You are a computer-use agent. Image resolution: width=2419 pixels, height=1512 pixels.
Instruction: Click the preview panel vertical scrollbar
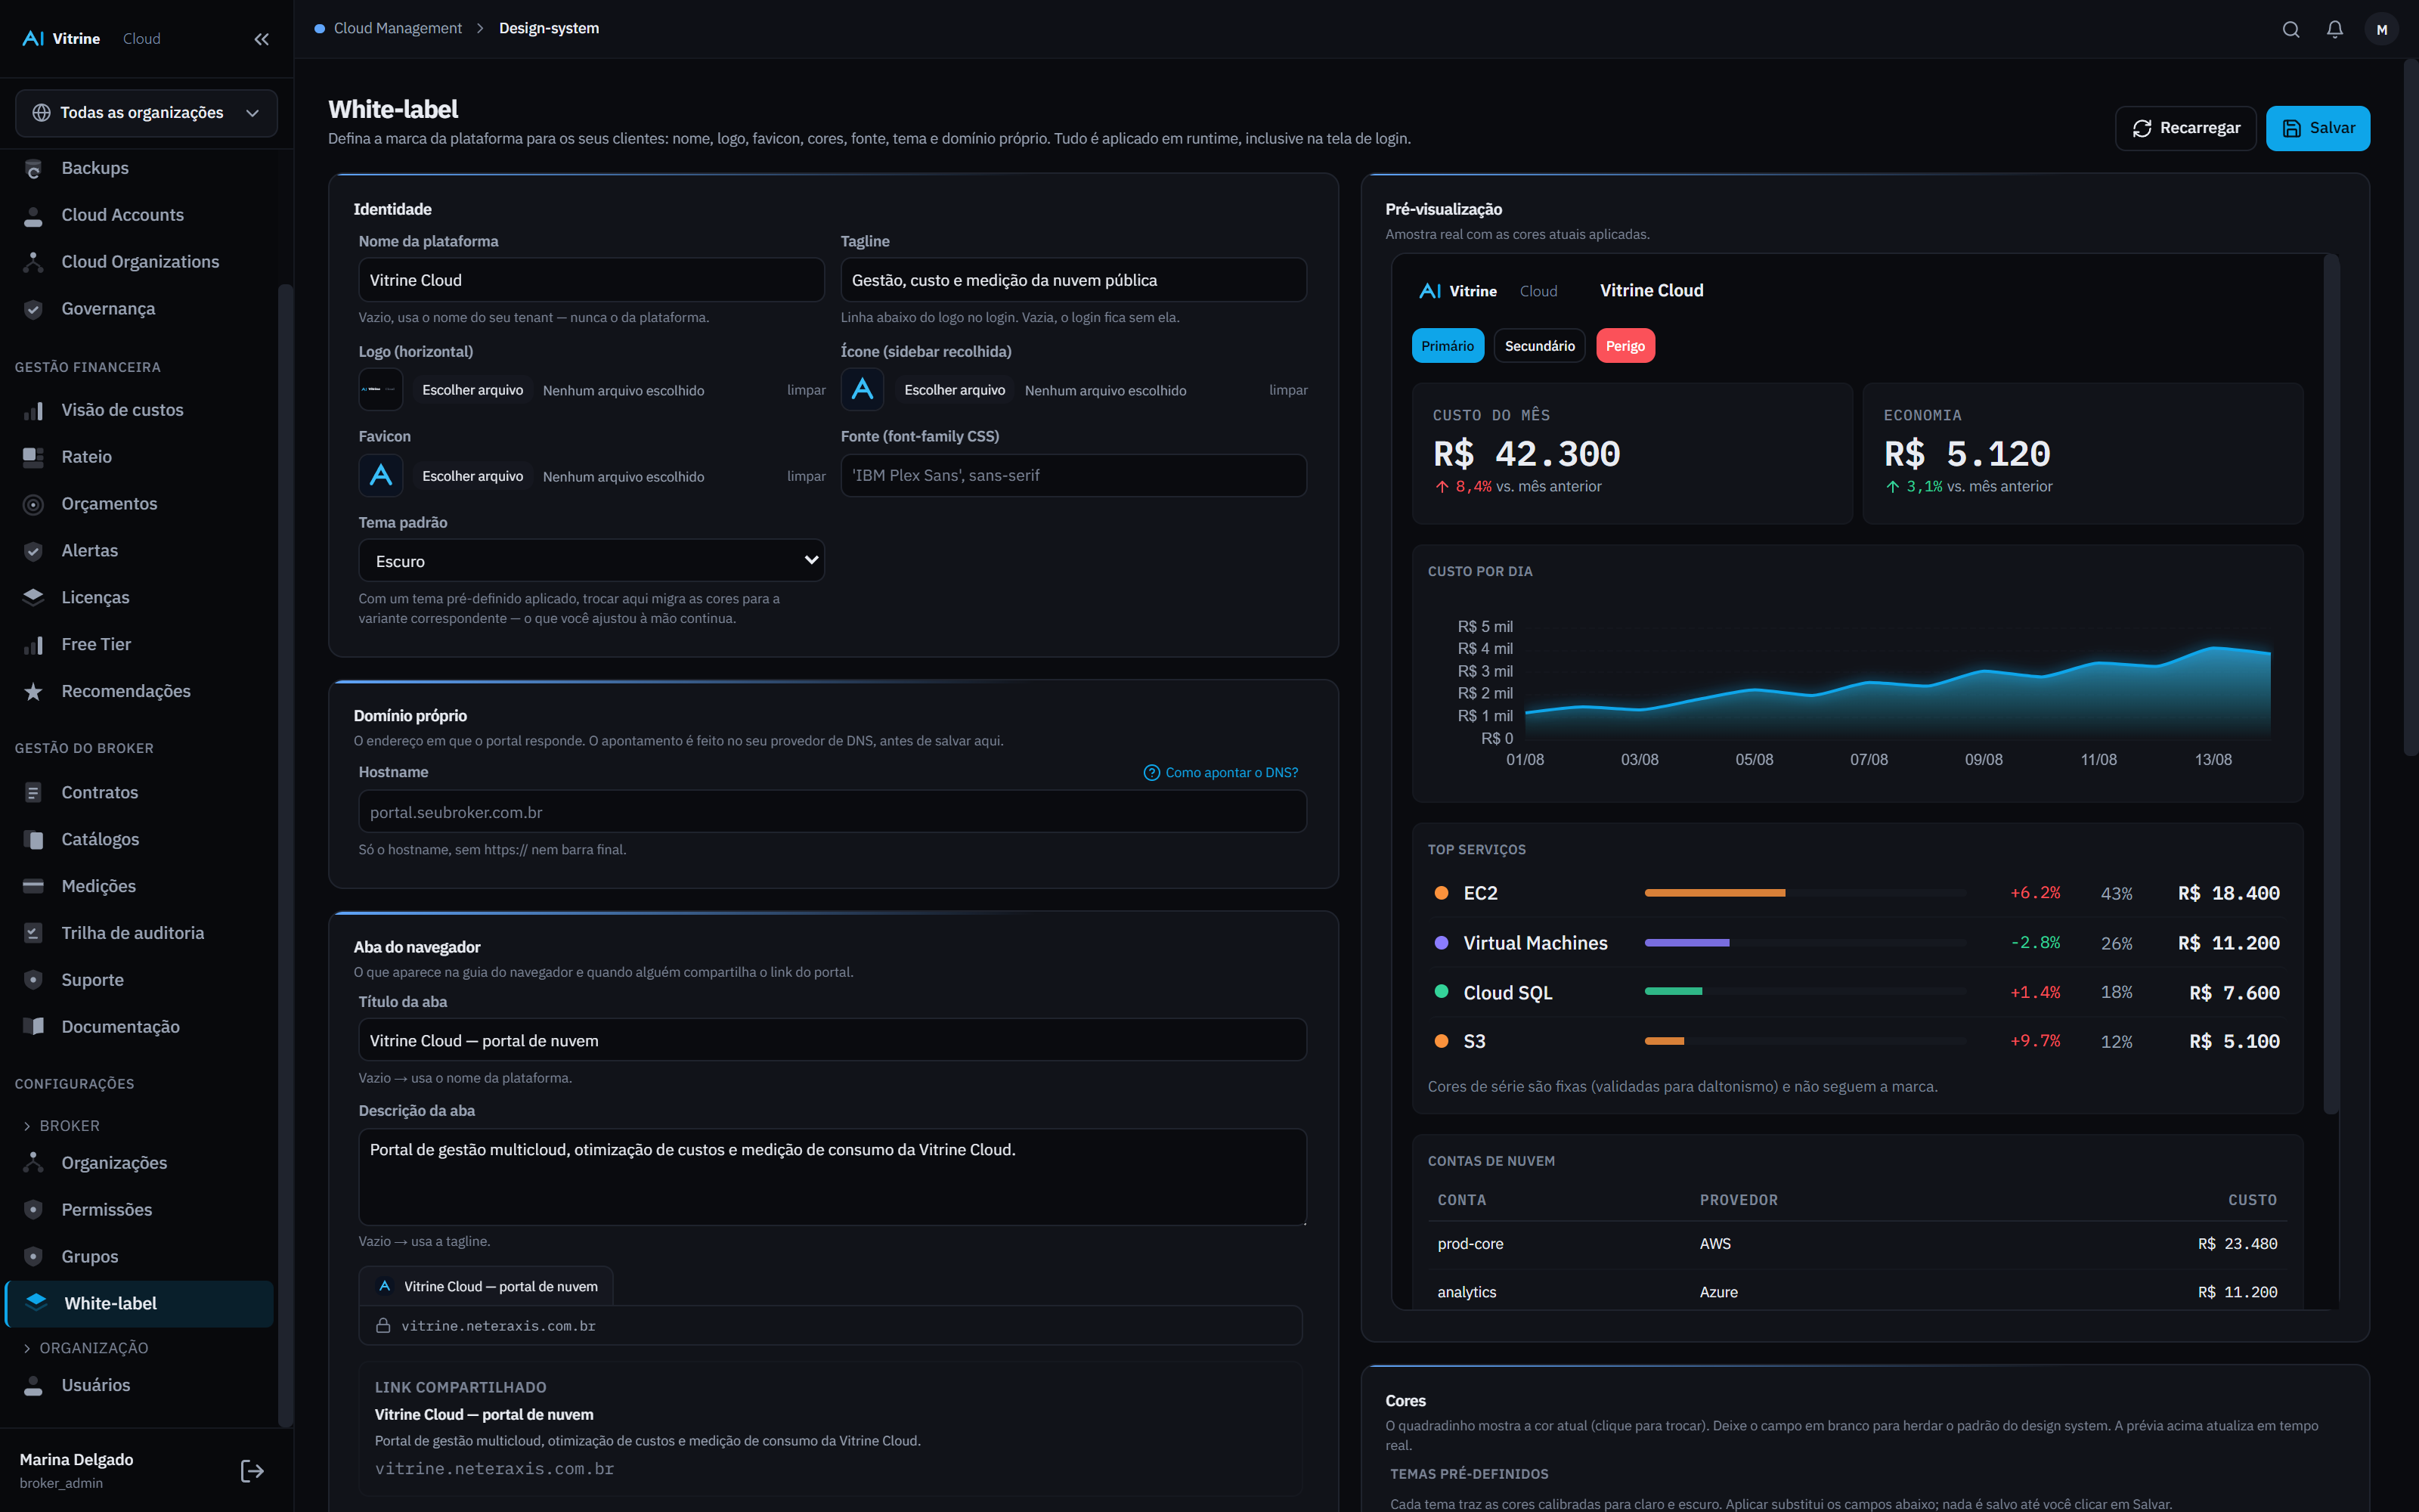[x=2331, y=684]
